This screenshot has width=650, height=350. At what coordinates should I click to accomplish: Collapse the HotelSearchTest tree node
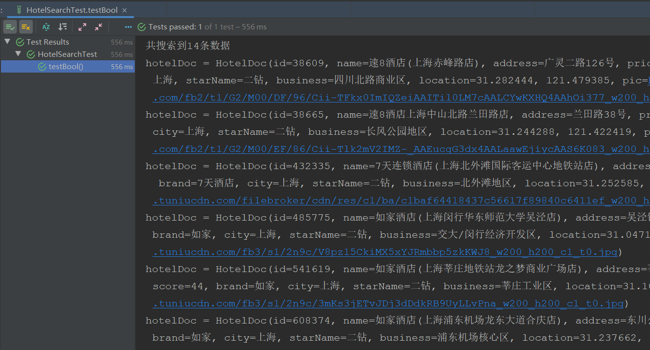(18, 54)
